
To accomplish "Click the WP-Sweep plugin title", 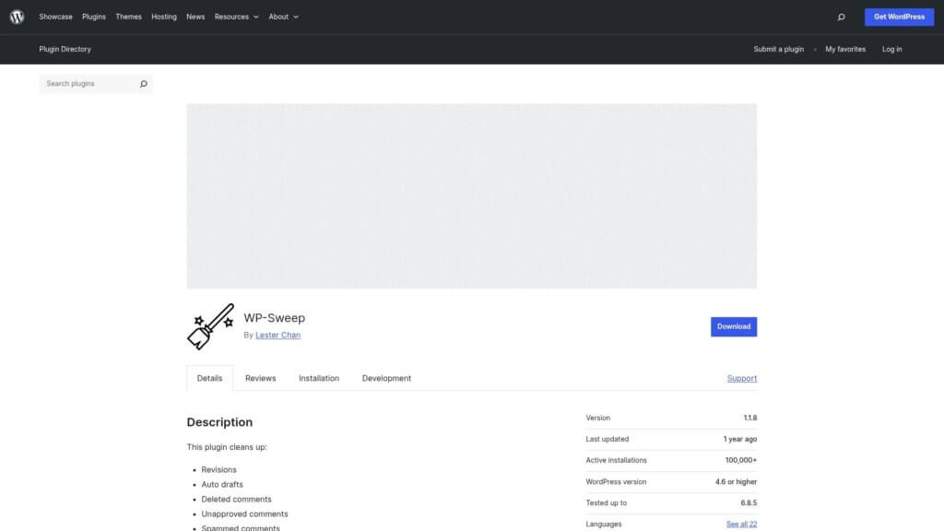I will (274, 318).
